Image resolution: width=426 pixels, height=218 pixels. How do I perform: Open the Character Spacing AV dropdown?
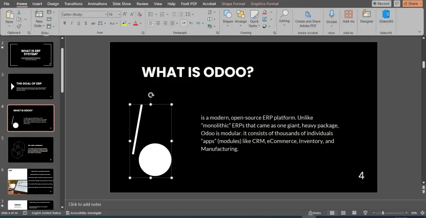[101, 23]
